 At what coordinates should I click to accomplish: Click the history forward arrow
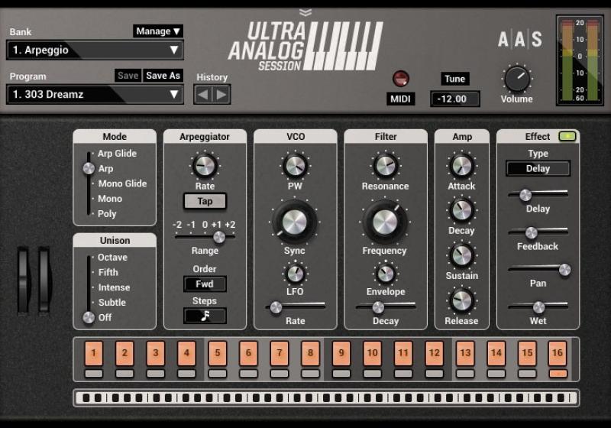[x=221, y=94]
